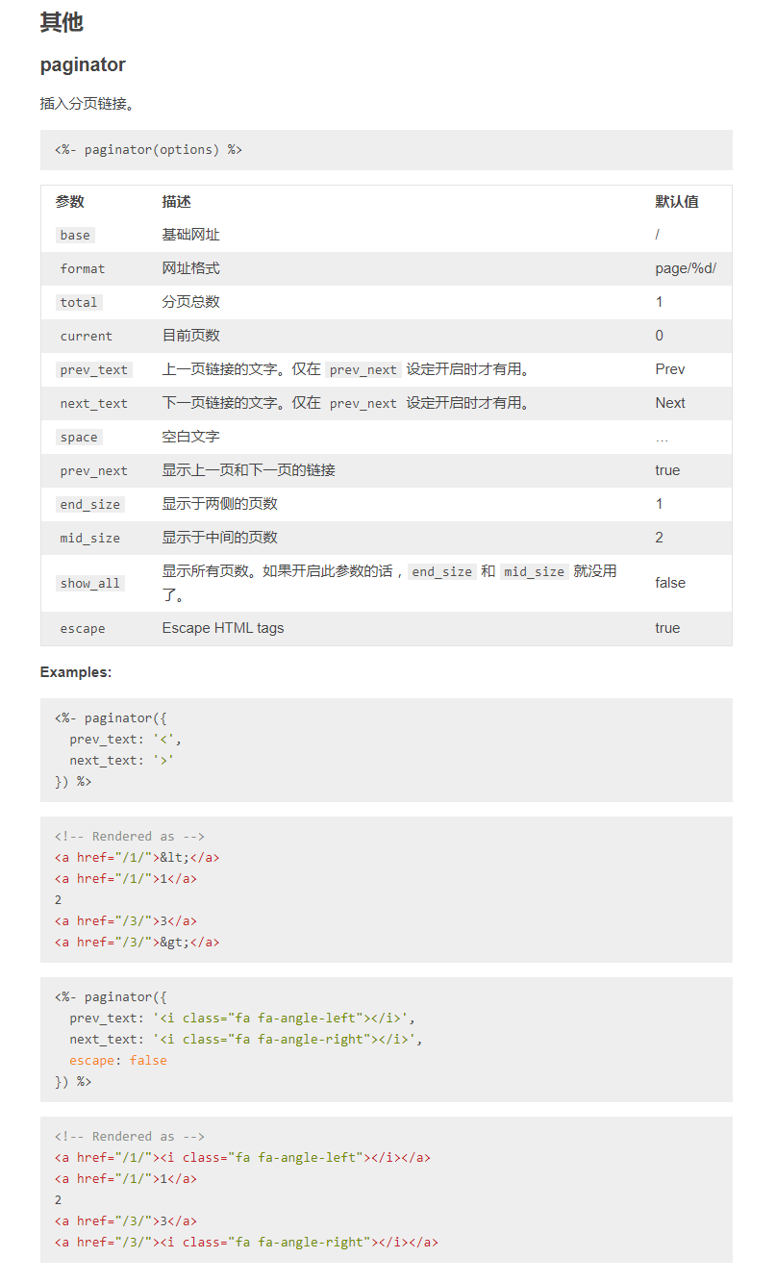This screenshot has height=1283, width=776.
Task: Click the '描述' table column header
Action: (x=176, y=201)
